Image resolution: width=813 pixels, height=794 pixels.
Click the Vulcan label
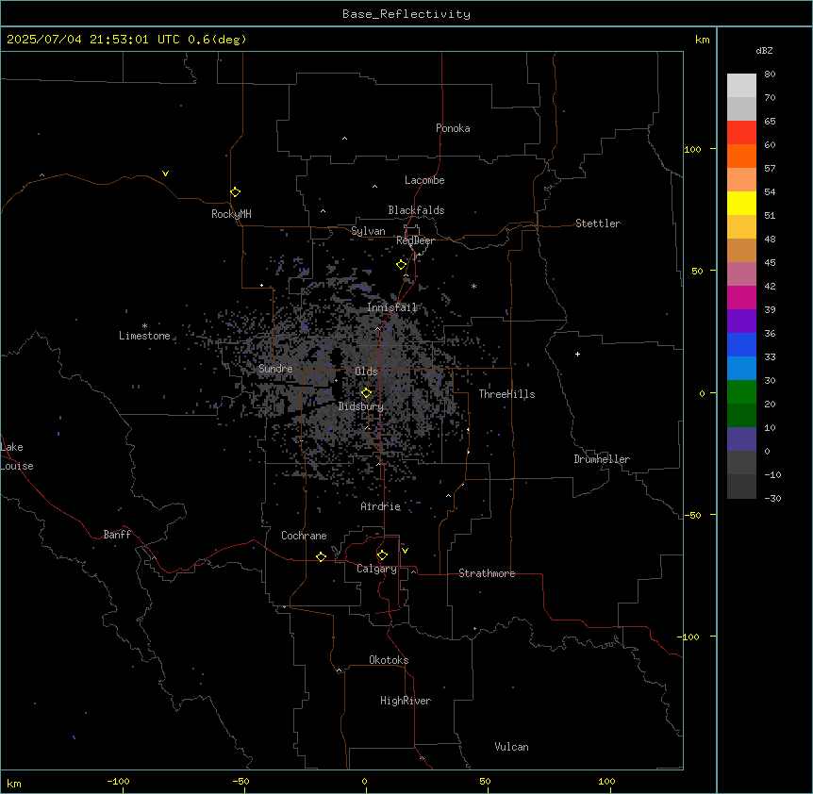point(512,747)
